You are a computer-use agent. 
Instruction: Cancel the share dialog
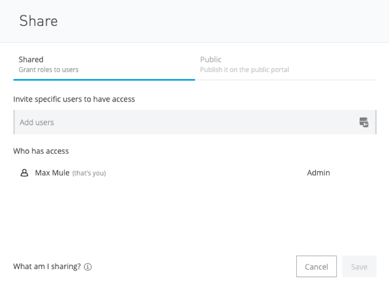[316, 267]
